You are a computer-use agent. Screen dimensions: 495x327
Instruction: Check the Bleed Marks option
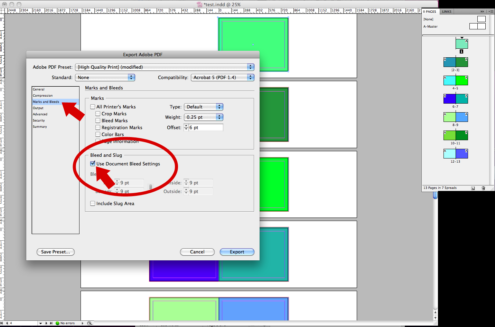(x=98, y=121)
